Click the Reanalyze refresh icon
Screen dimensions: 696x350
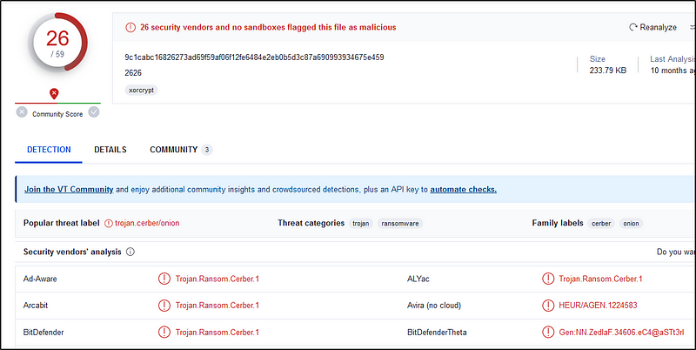(632, 27)
